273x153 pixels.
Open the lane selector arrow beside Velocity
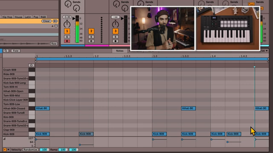pos(8,150)
